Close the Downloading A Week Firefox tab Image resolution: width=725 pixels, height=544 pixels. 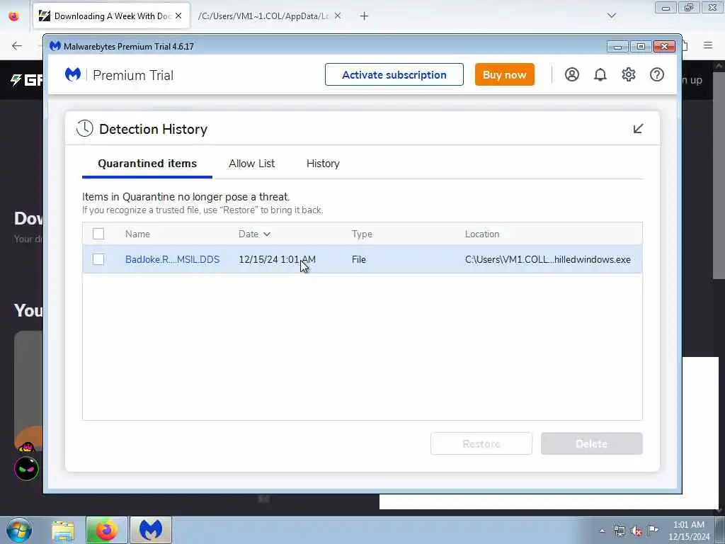pos(178,16)
